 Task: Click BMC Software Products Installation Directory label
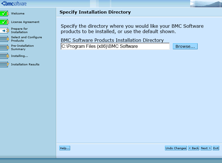112,40
